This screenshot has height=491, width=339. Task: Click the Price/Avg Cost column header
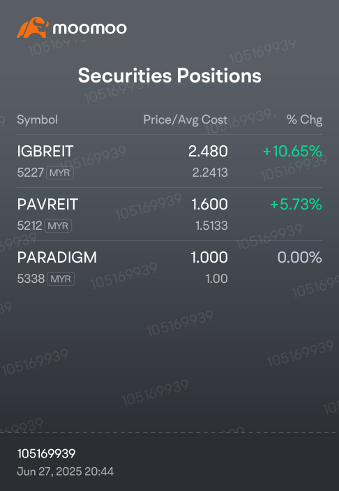coord(186,119)
